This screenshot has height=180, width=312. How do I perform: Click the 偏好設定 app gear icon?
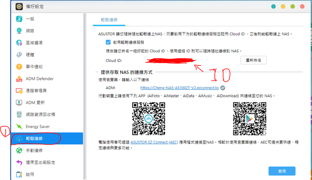point(19,6)
